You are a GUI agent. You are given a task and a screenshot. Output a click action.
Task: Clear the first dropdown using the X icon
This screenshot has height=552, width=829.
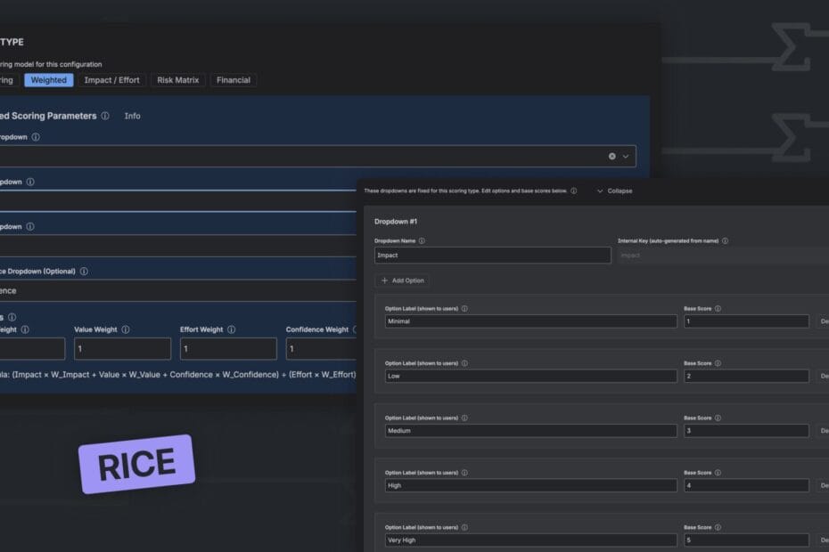[x=611, y=156]
